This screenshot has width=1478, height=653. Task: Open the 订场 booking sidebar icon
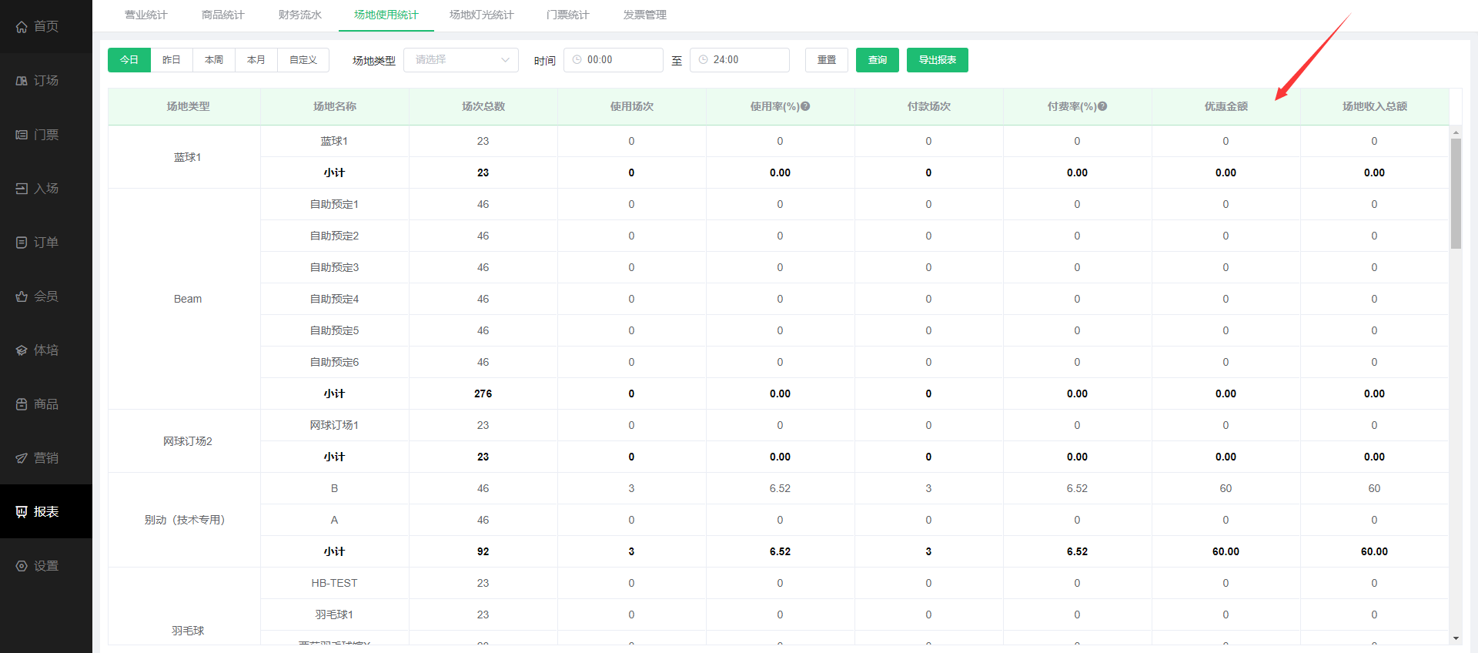pyautogui.click(x=22, y=81)
